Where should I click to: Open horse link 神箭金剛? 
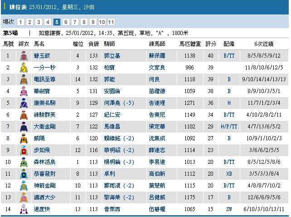(x=45, y=186)
